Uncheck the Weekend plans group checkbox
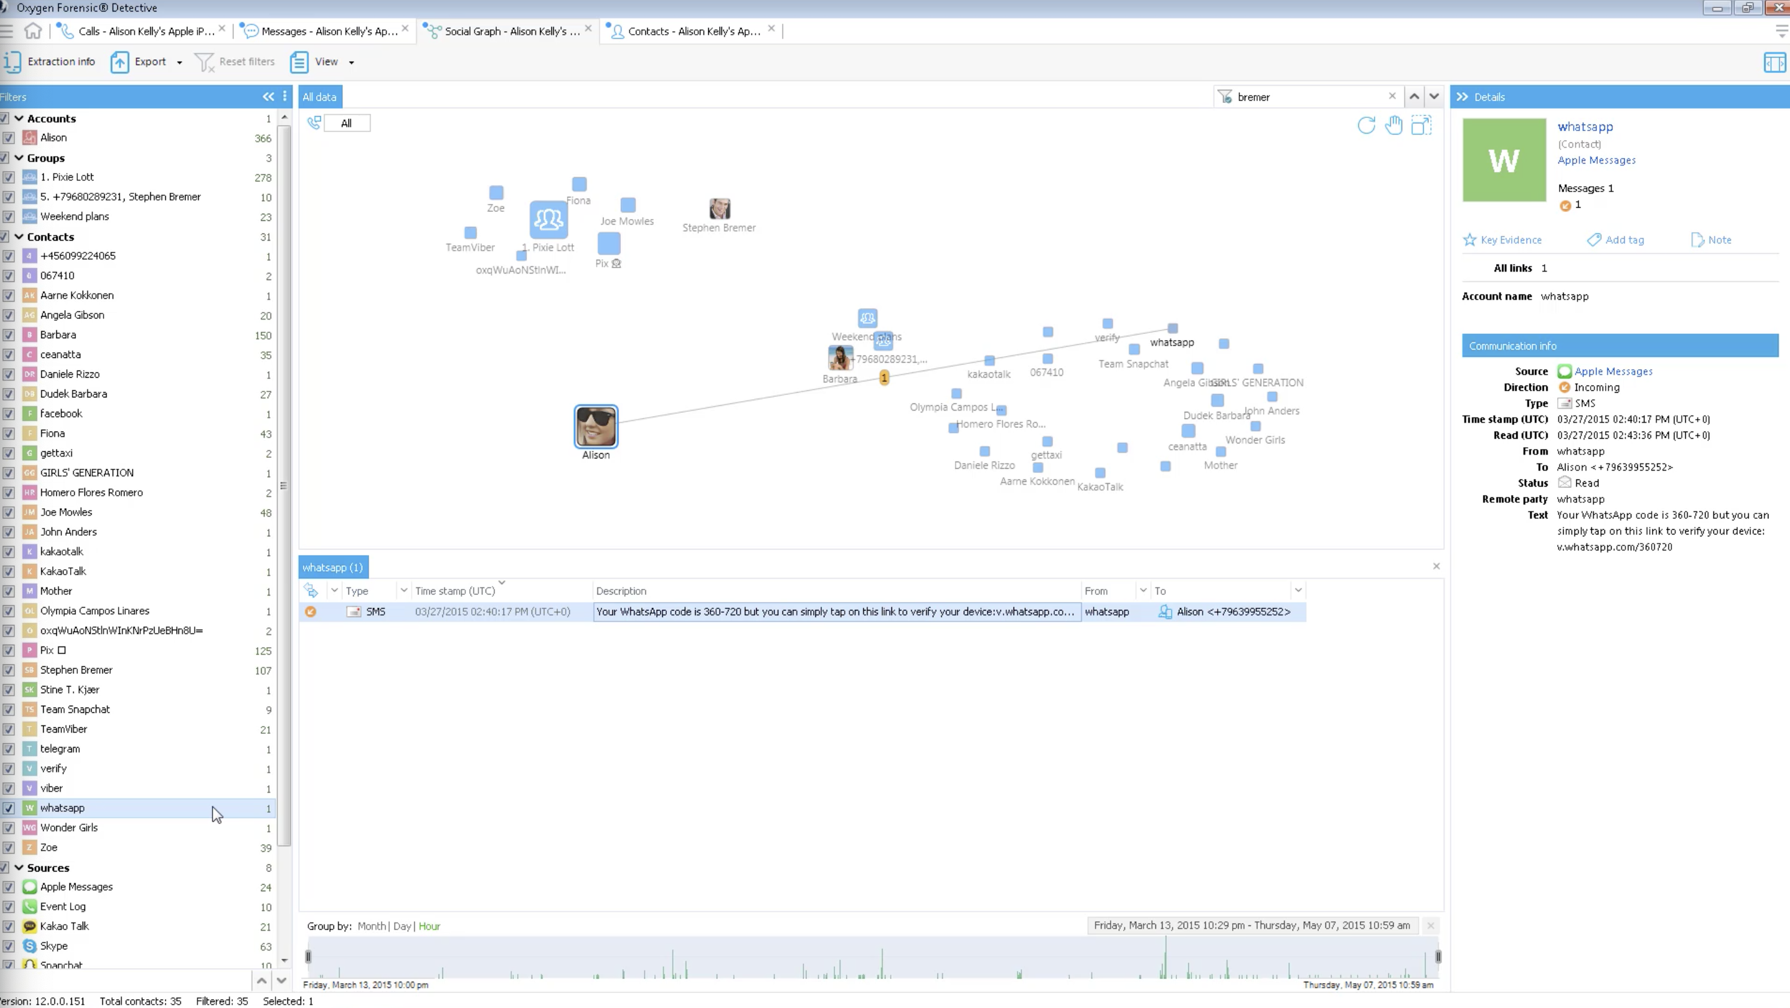This screenshot has height=1008, width=1790. point(8,217)
